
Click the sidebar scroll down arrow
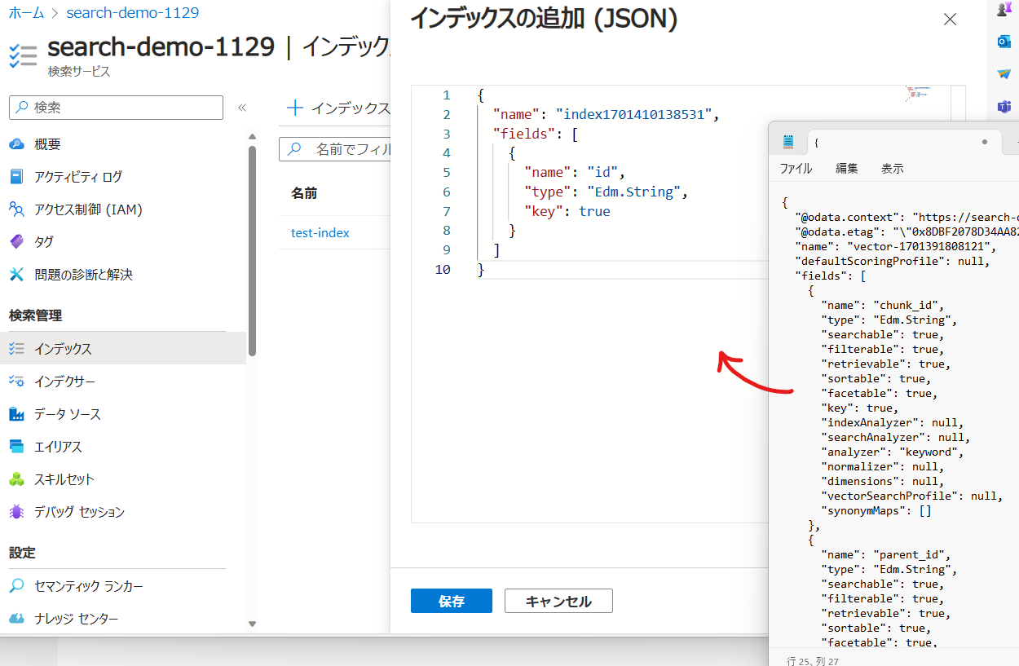(x=253, y=624)
